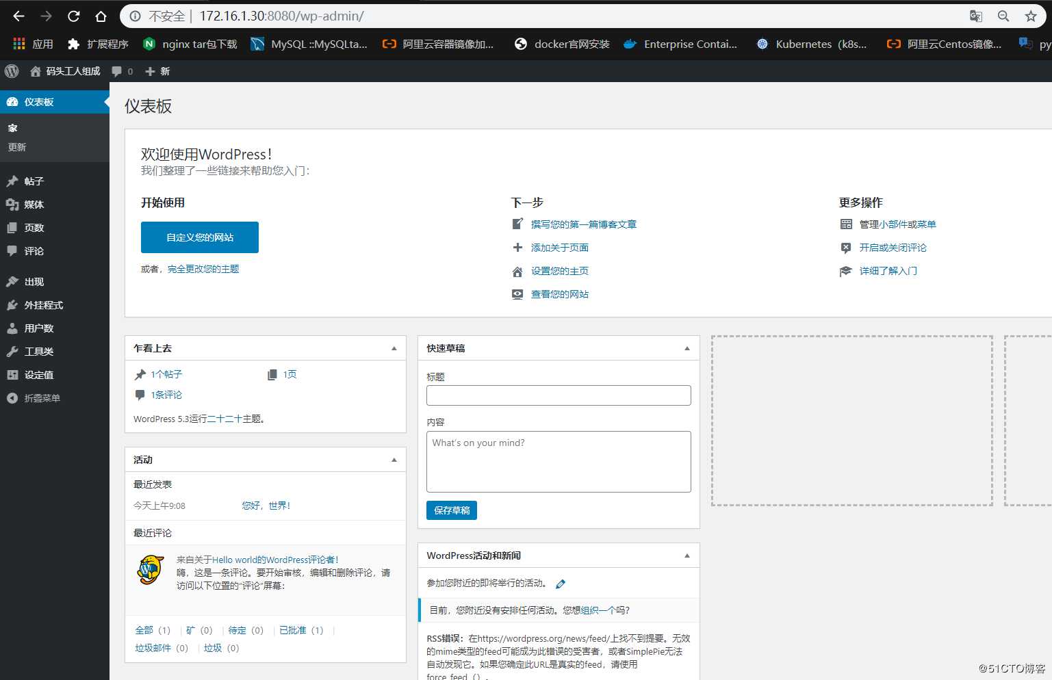Click the commenter avatar thumbnail
The width and height of the screenshot is (1052, 680).
151,570
